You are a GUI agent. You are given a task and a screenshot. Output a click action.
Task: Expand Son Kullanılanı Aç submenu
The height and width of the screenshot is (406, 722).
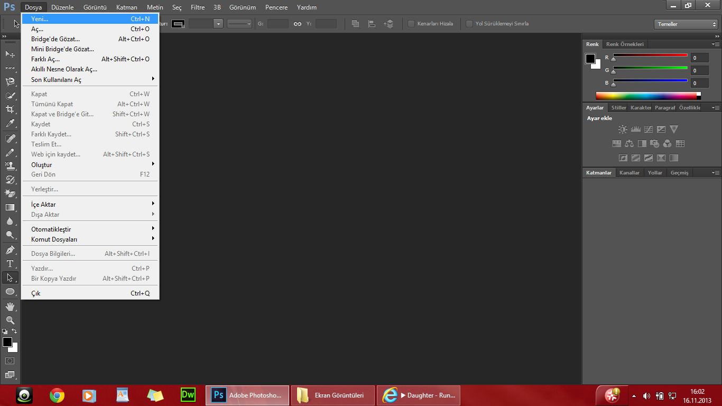(90, 79)
